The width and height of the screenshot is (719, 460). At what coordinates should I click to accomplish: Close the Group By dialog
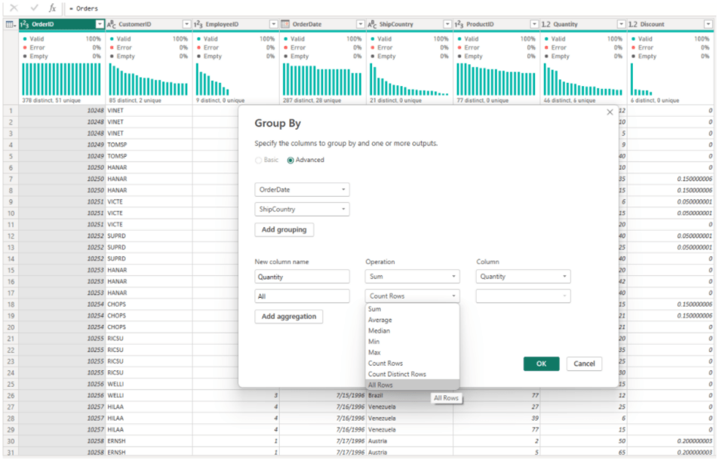pos(610,112)
